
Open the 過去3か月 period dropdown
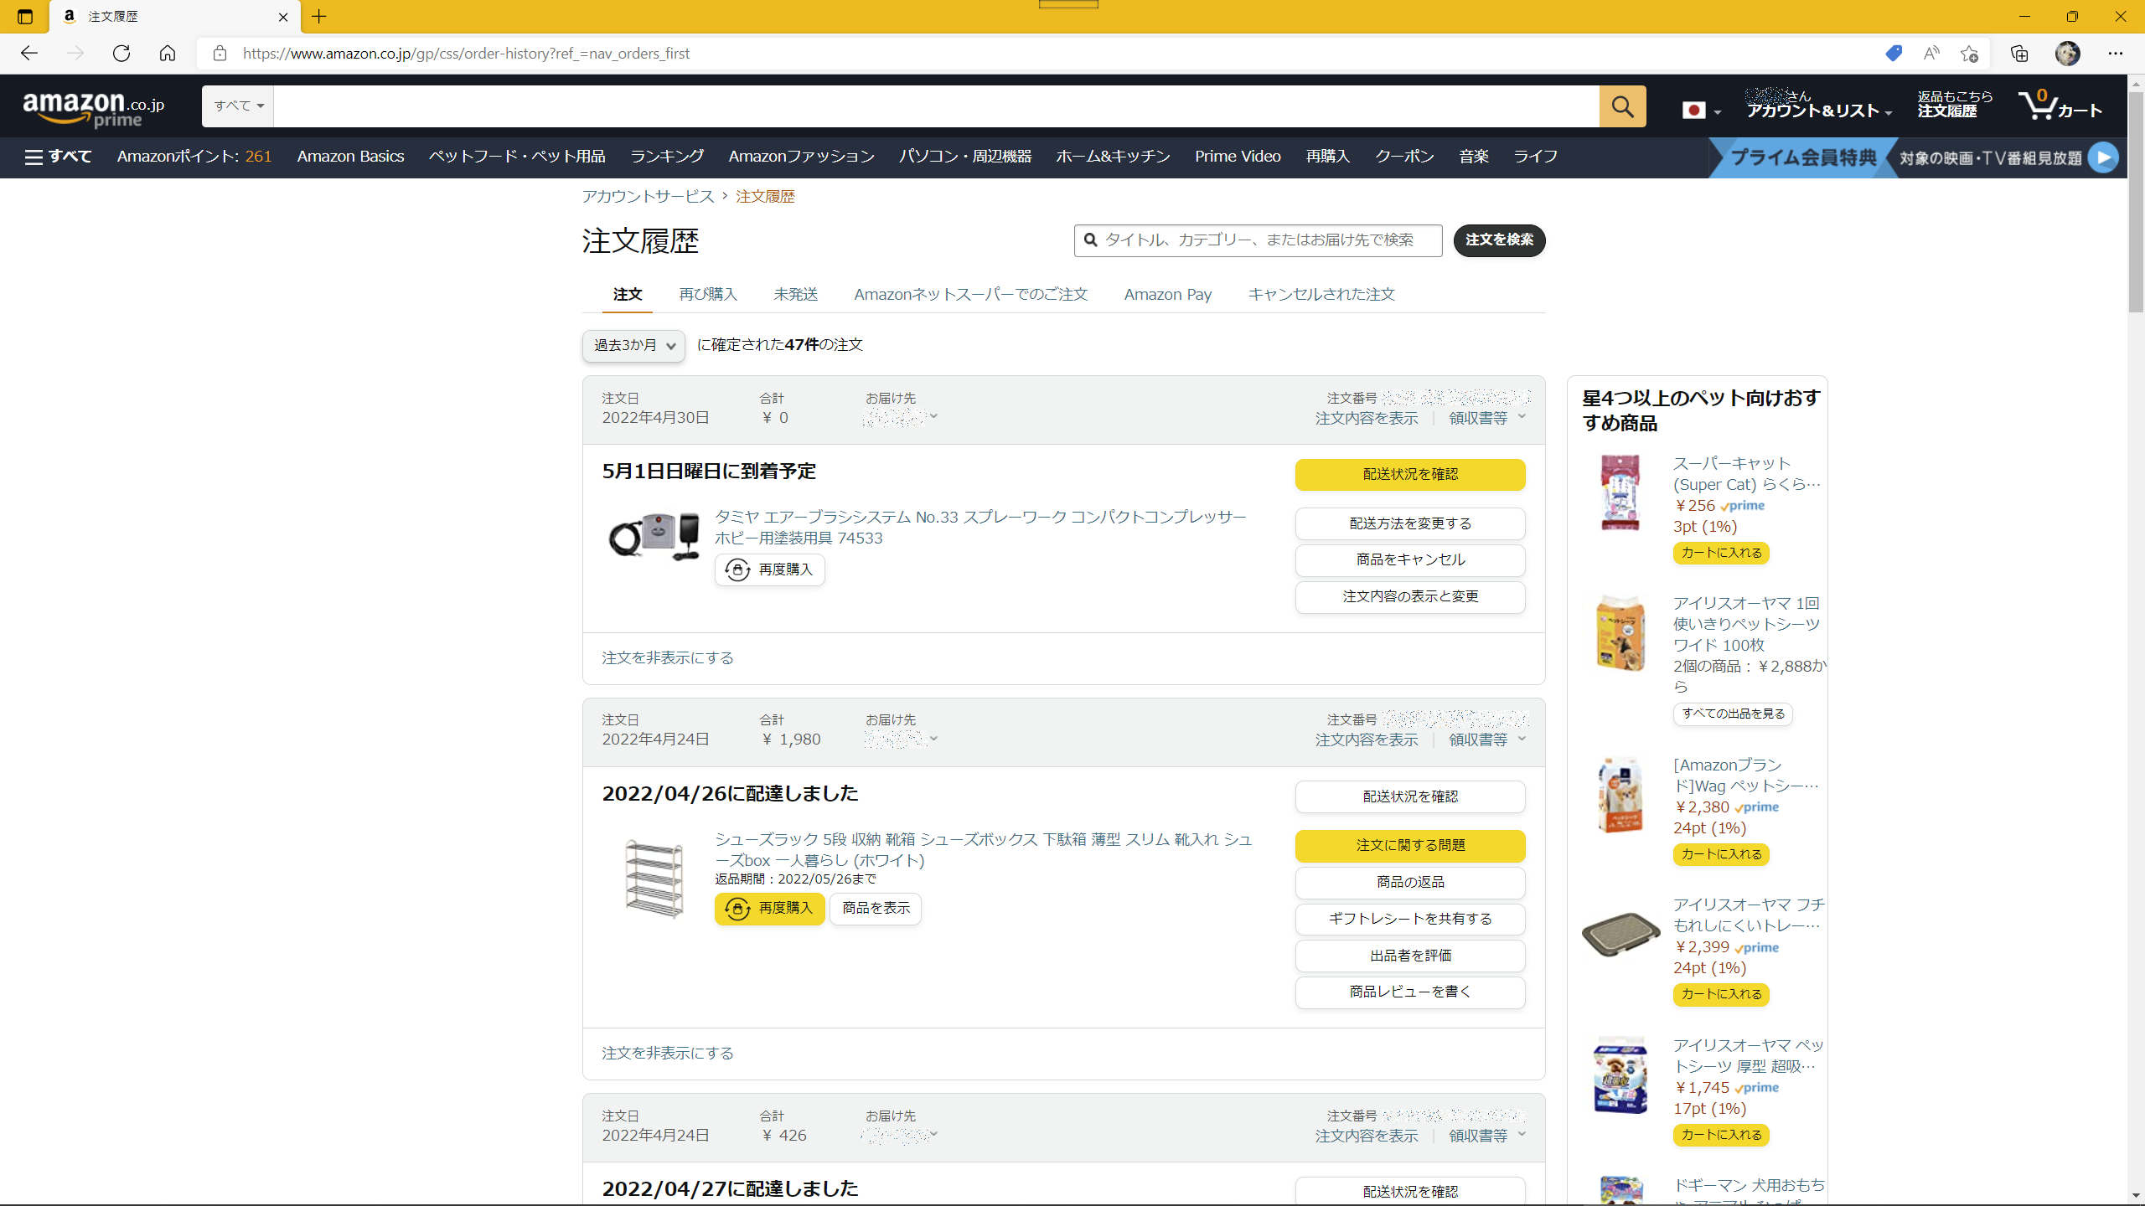(x=633, y=346)
